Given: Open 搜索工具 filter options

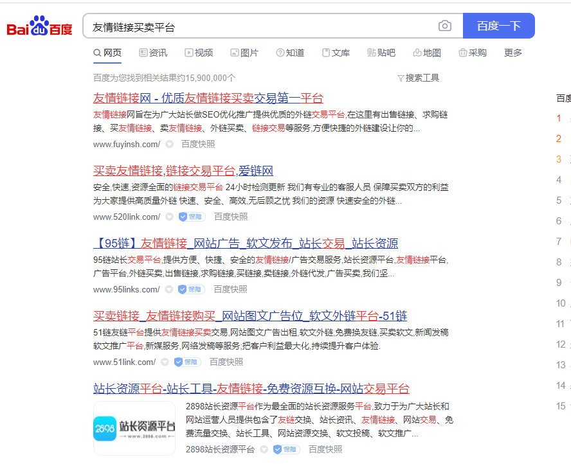Looking at the screenshot, I should [x=418, y=78].
